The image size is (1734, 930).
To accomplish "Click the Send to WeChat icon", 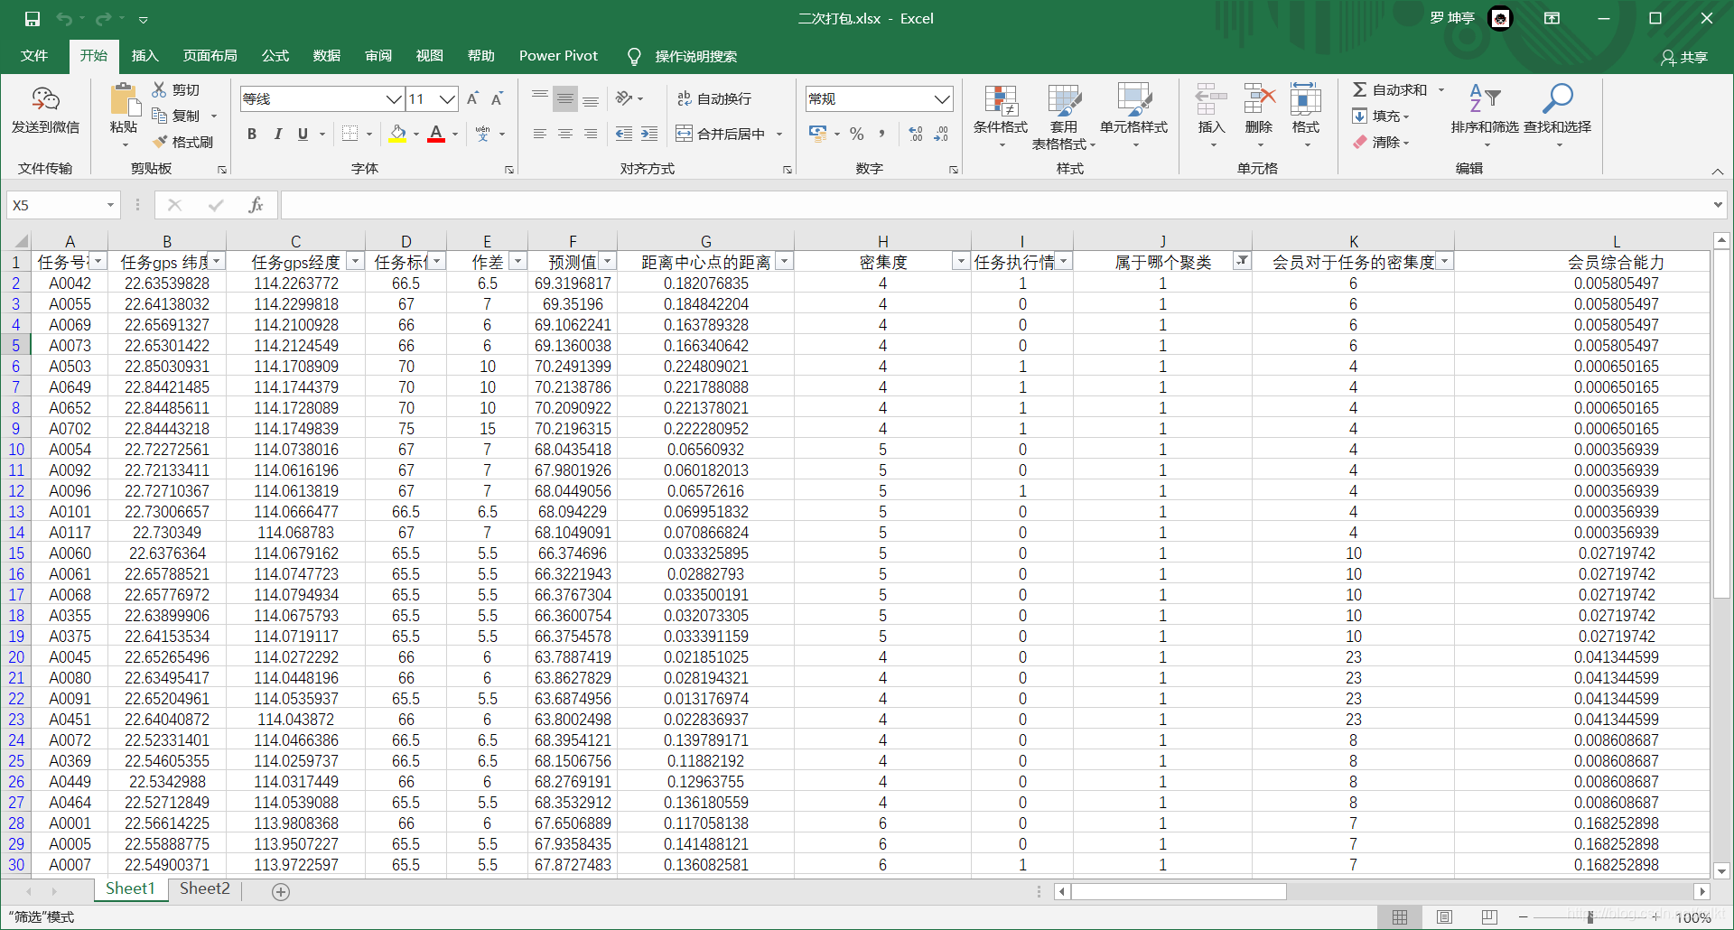I will coord(45,98).
